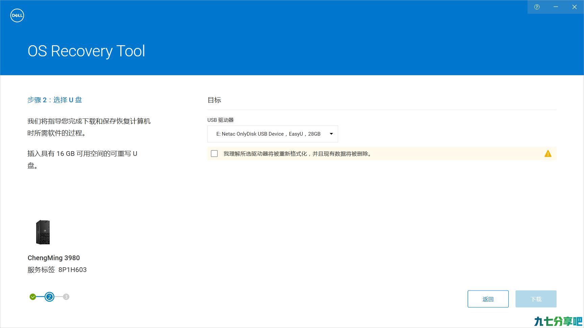Click the 步骤 2：选择 U 盘 heading
Image resolution: width=584 pixels, height=328 pixels.
coord(55,100)
